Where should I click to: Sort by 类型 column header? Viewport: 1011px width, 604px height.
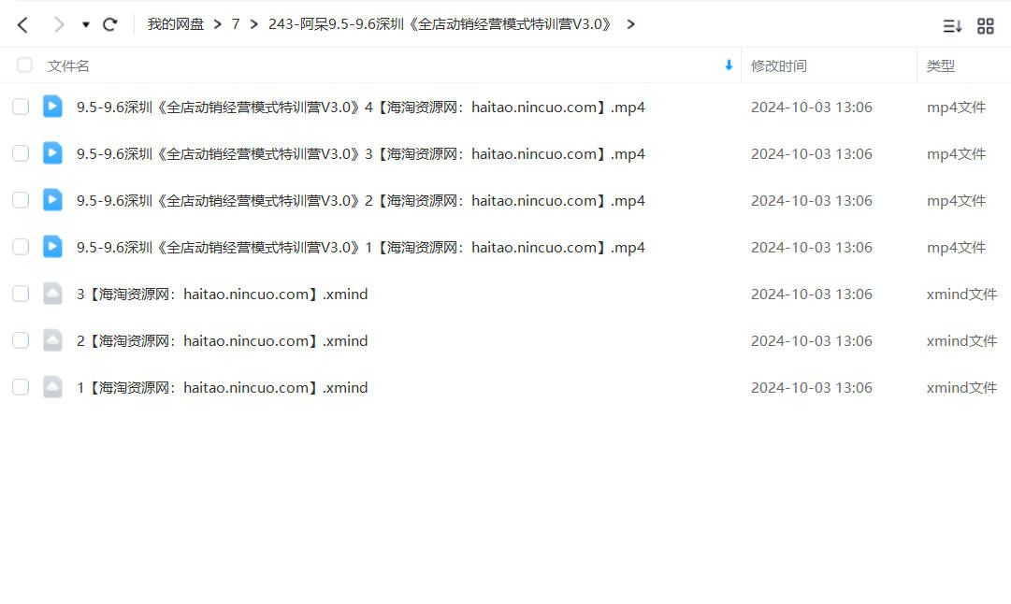(x=941, y=65)
